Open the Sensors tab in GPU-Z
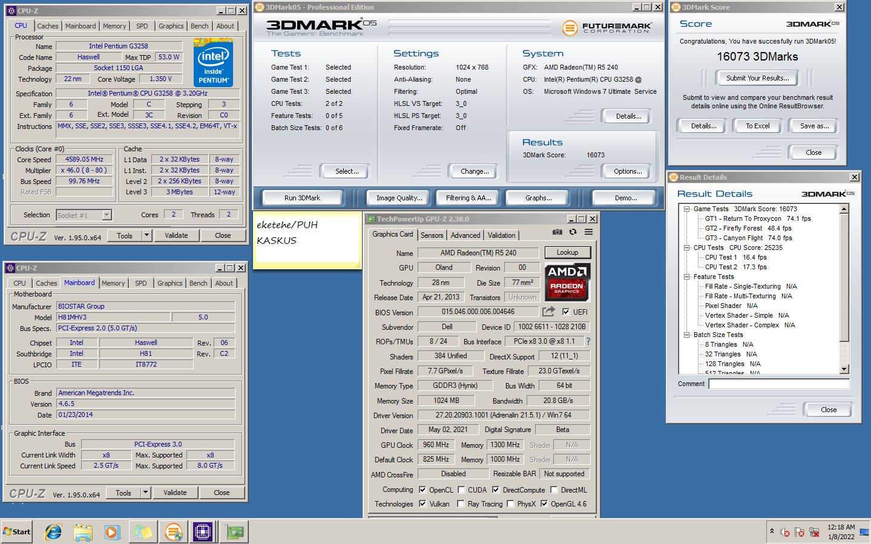The height and width of the screenshot is (544, 871). pos(432,235)
